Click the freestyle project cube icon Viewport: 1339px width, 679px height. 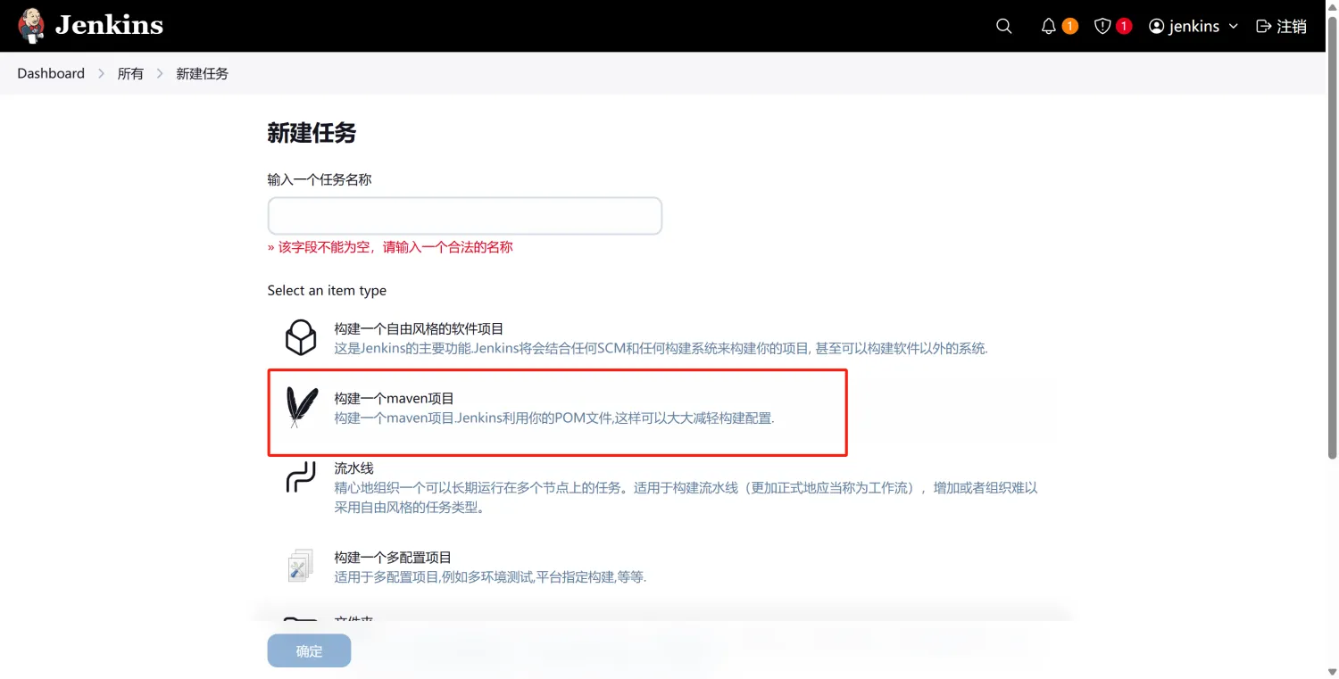(x=301, y=338)
